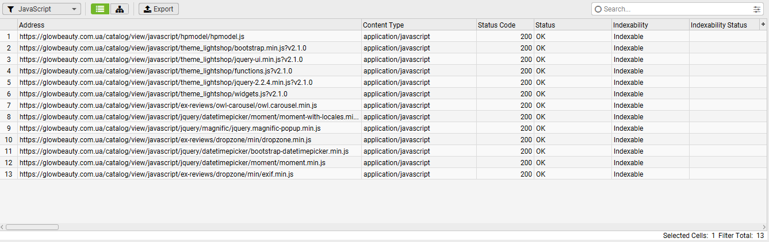Viewport: 769px width, 242px height.
Task: Select the hpmodel.js address in row 1
Action: [132, 37]
